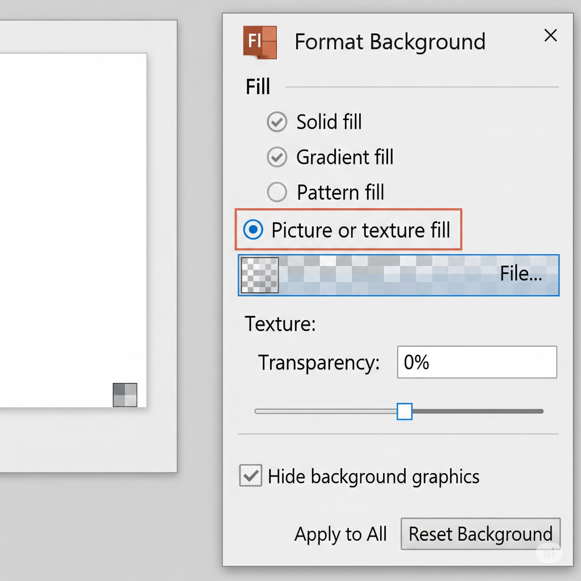Select the Solid fill option

(277, 122)
